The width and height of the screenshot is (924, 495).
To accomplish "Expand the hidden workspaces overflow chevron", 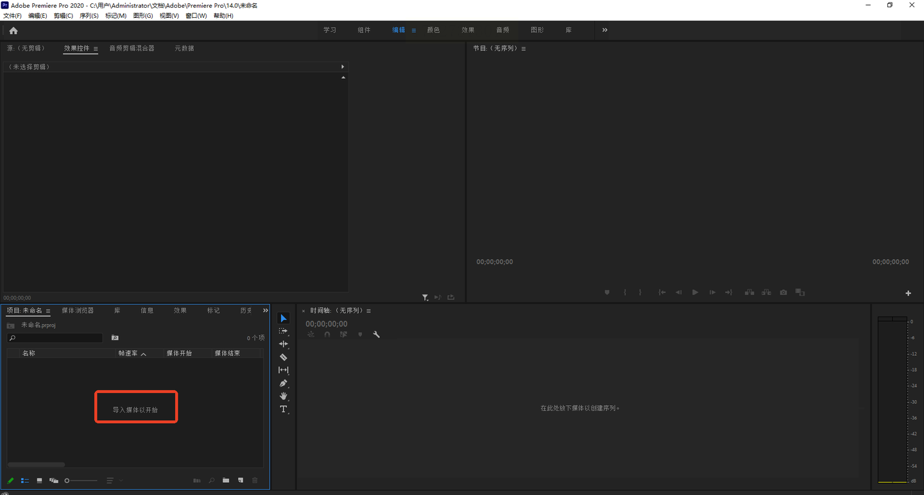I will tap(604, 30).
